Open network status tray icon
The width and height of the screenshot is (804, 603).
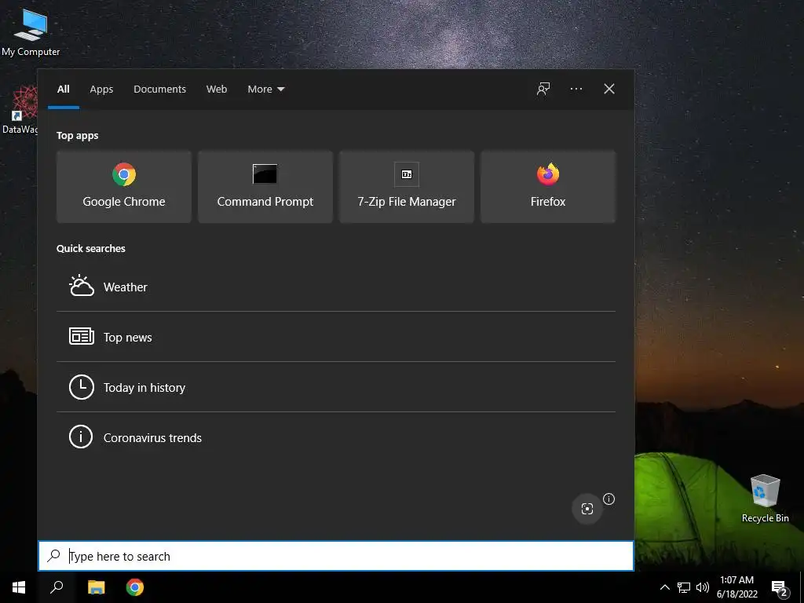[x=684, y=587]
